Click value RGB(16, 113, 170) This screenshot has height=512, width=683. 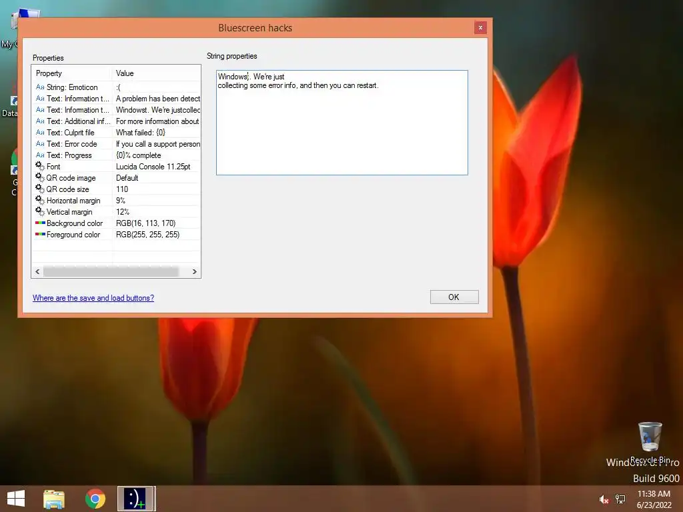[145, 223]
